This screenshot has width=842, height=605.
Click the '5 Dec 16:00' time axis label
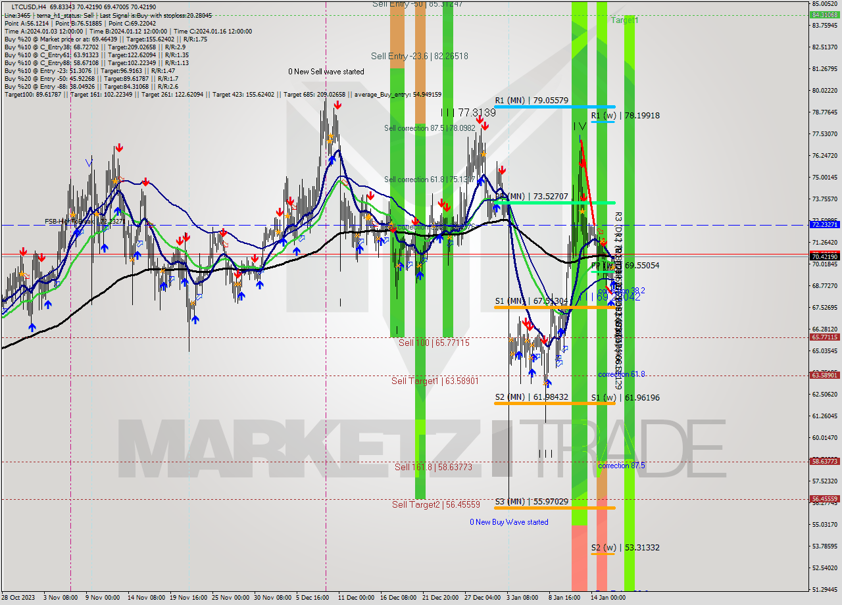[312, 598]
